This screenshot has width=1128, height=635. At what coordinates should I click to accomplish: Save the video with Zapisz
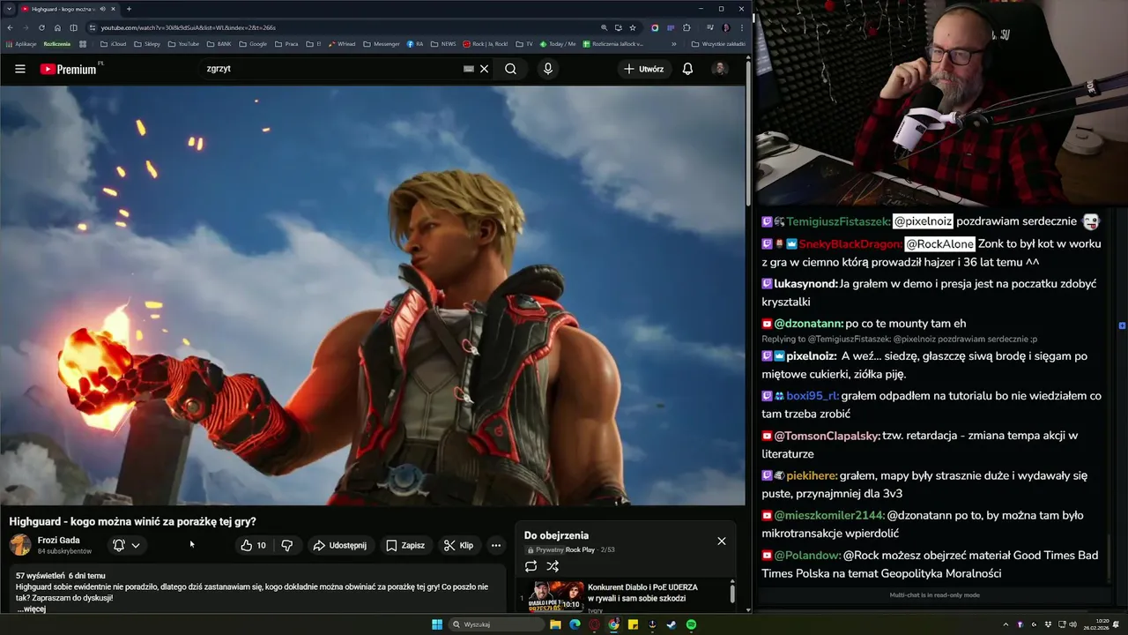[405, 545]
